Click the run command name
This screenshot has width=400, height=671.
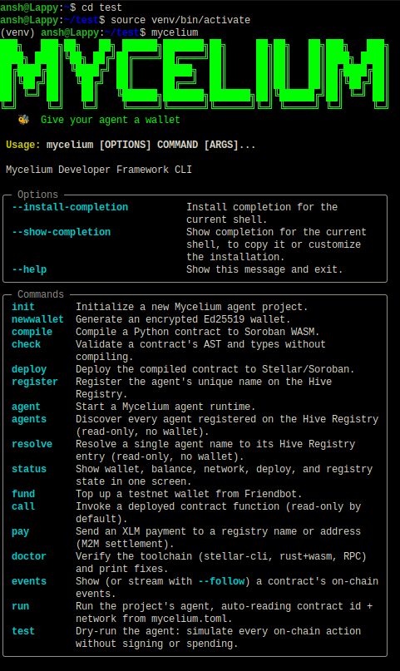20,606
